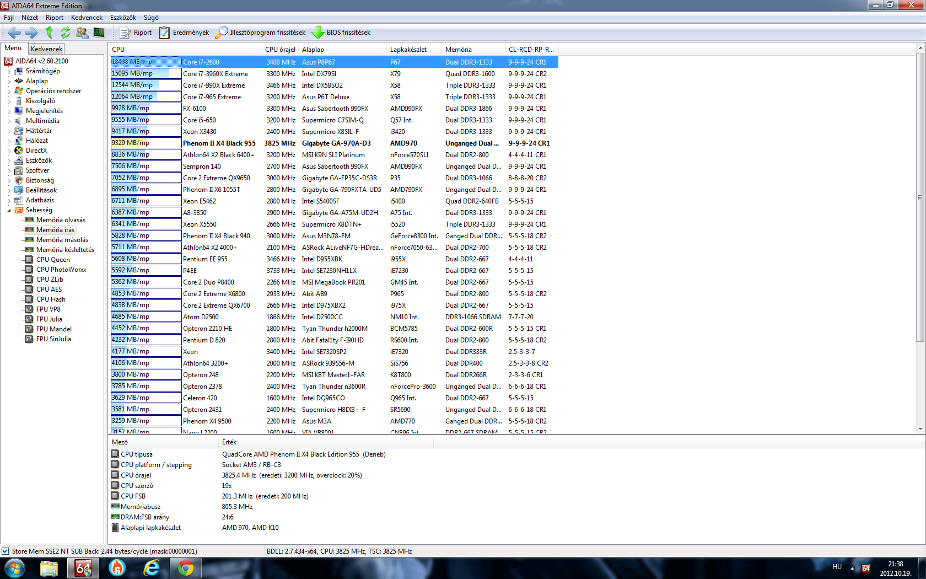
Task: Sort by the CL-RCD-RP-R... column header
Action: pyautogui.click(x=531, y=50)
